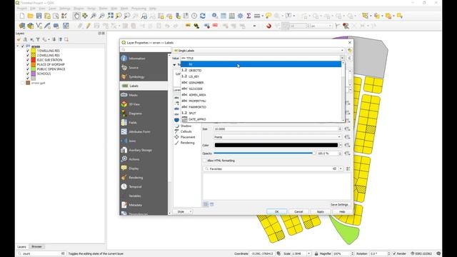Click the Measure ruler icon
The image size is (457, 257).
[x=257, y=16]
